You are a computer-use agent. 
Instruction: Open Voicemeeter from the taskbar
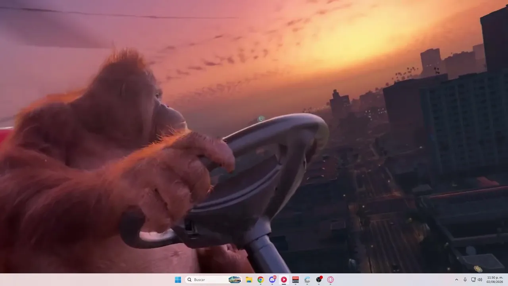295,280
